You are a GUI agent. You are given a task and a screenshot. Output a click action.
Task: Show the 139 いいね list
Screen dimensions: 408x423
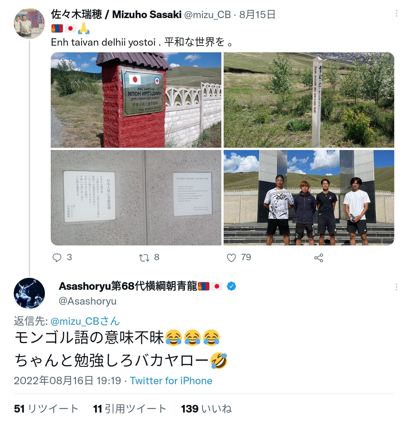point(206,409)
